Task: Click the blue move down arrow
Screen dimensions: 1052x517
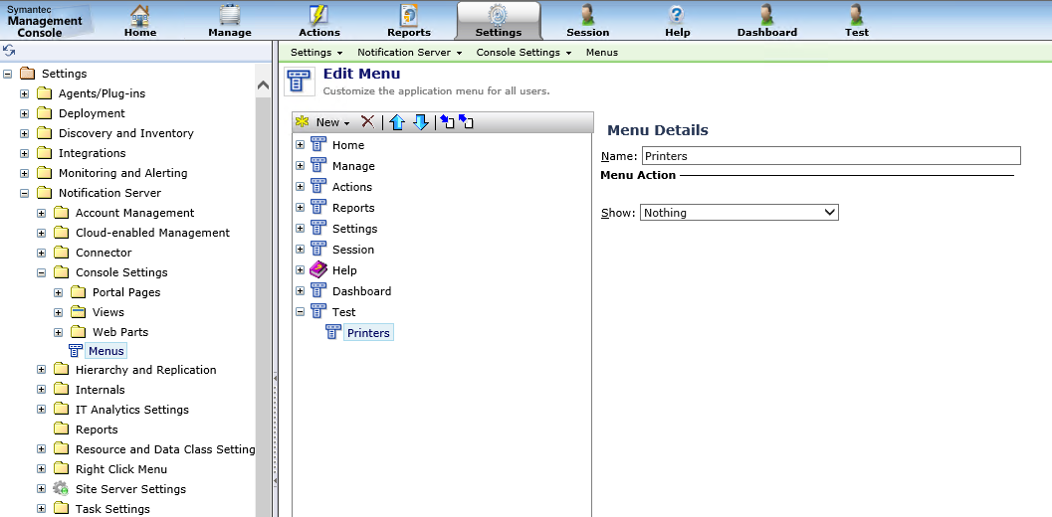Action: click(x=420, y=122)
